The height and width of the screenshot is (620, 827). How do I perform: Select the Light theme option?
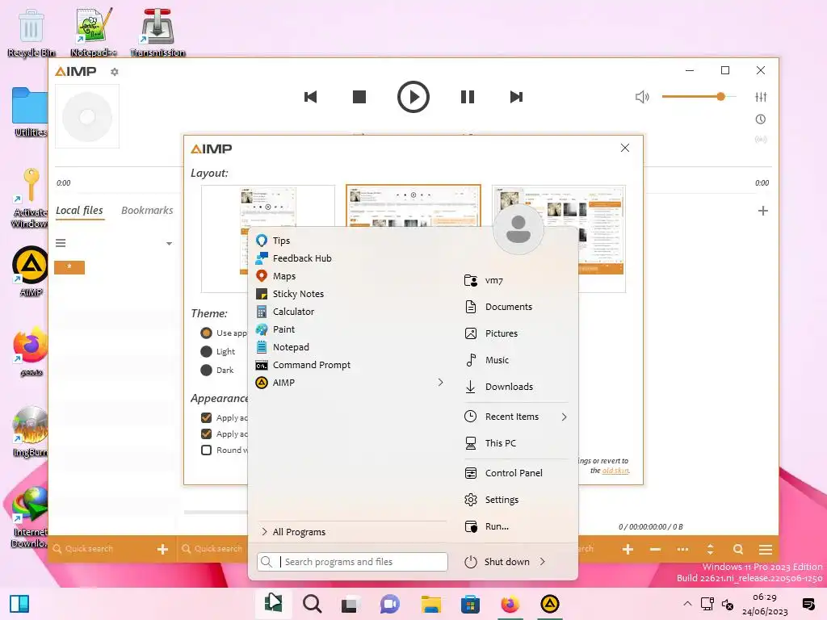pyautogui.click(x=206, y=352)
